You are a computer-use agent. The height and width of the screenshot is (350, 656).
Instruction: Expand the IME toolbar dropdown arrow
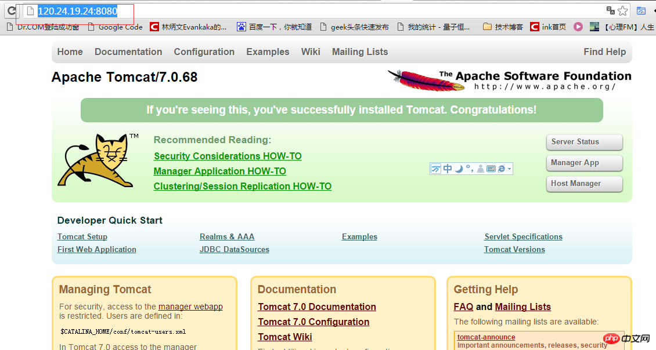pyautogui.click(x=509, y=169)
